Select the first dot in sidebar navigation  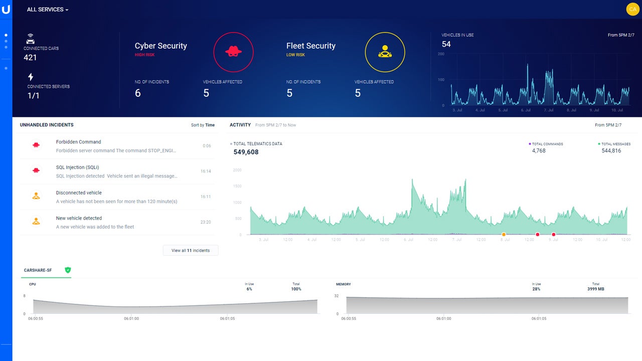6,35
